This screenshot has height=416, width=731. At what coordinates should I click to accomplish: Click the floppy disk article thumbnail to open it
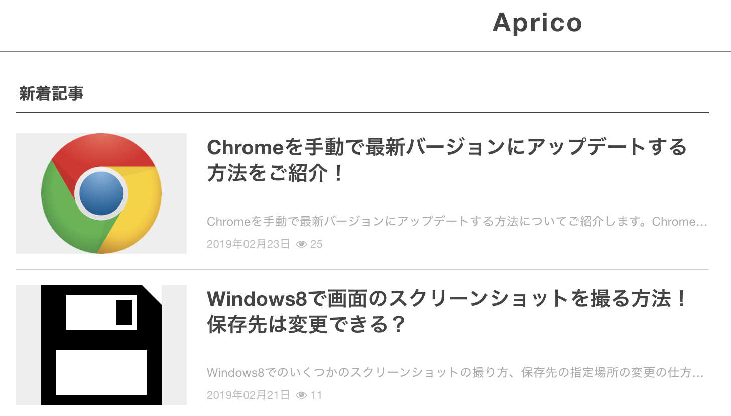pyautogui.click(x=101, y=345)
